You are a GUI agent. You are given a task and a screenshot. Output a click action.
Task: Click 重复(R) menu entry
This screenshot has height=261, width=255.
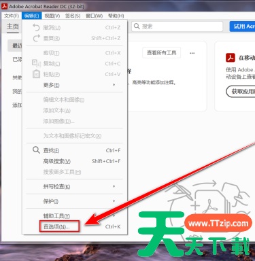pos(75,38)
